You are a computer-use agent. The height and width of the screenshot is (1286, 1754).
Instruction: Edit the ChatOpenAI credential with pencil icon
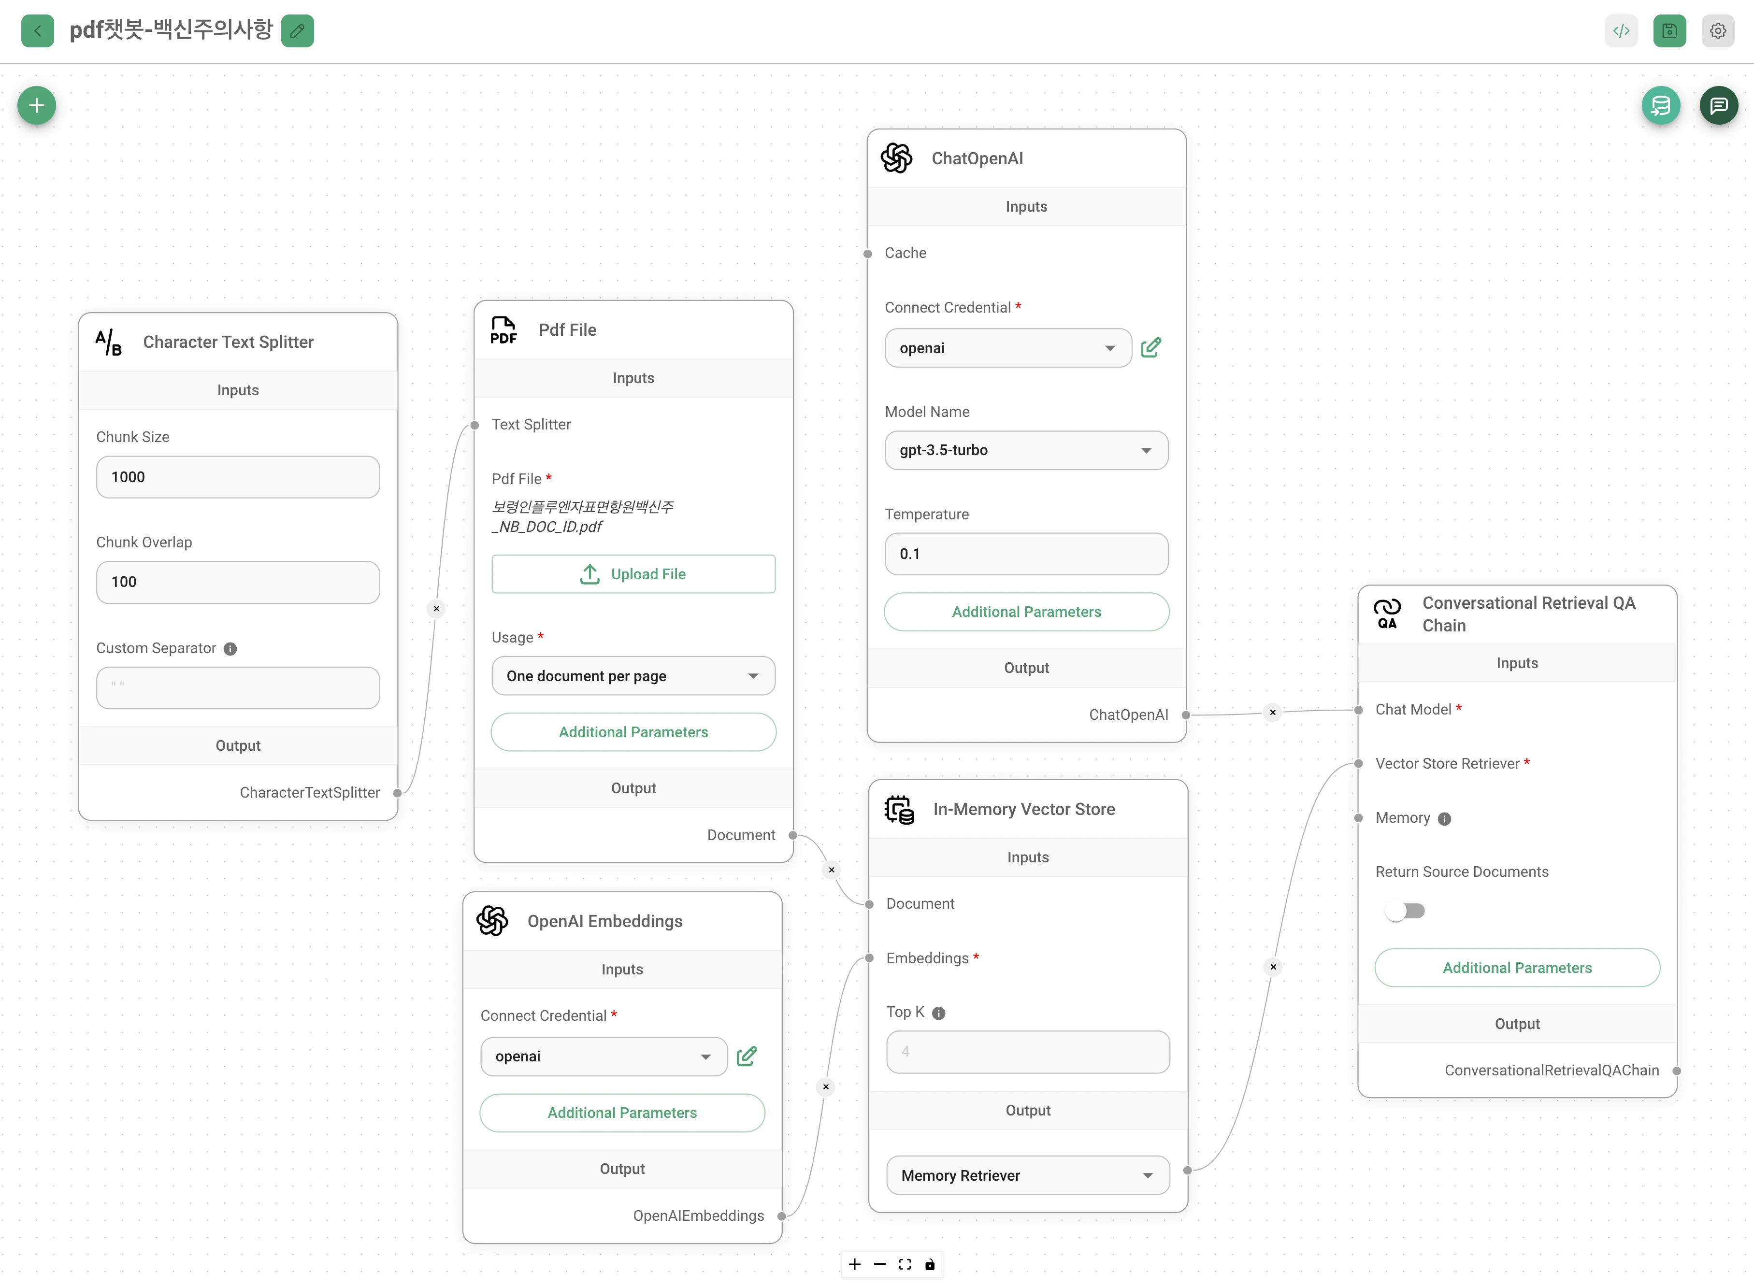click(1151, 348)
